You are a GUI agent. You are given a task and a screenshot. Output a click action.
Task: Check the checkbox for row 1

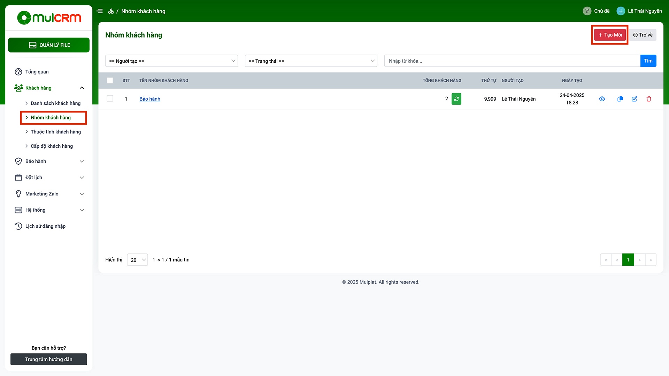[x=110, y=99]
